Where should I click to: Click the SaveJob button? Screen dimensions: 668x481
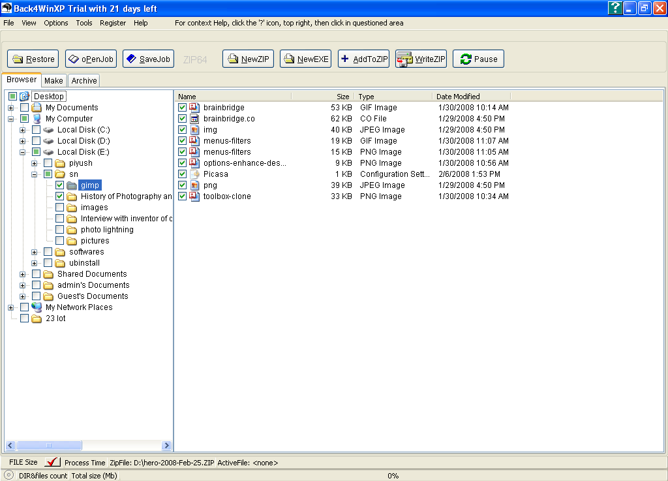tap(149, 59)
